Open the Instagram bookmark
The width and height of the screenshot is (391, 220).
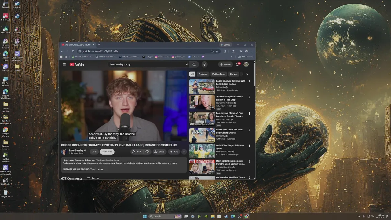coord(179,57)
